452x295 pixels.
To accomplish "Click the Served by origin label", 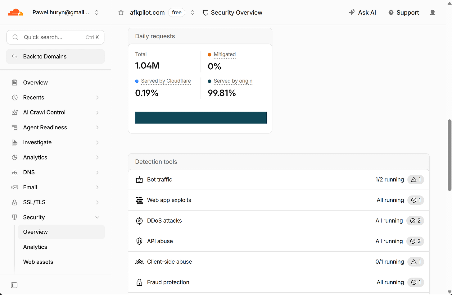I will 233,81.
